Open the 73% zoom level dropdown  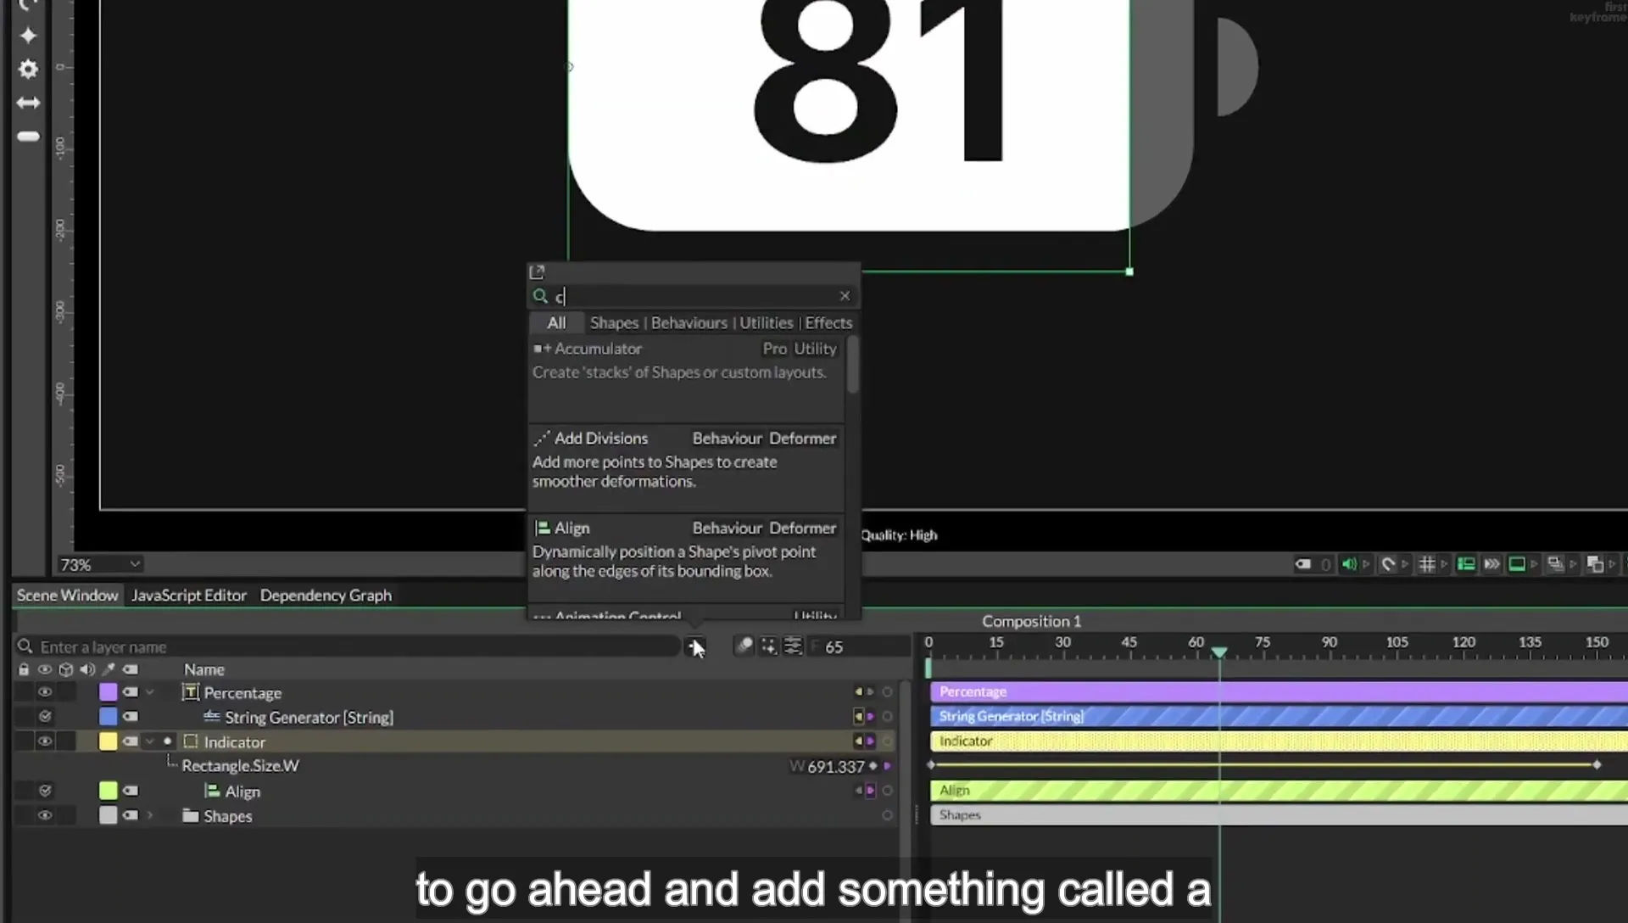tap(99, 564)
